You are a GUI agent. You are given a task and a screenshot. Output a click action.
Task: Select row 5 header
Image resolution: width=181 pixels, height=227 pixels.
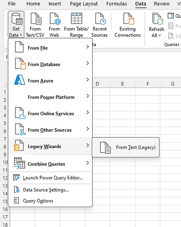point(5,123)
